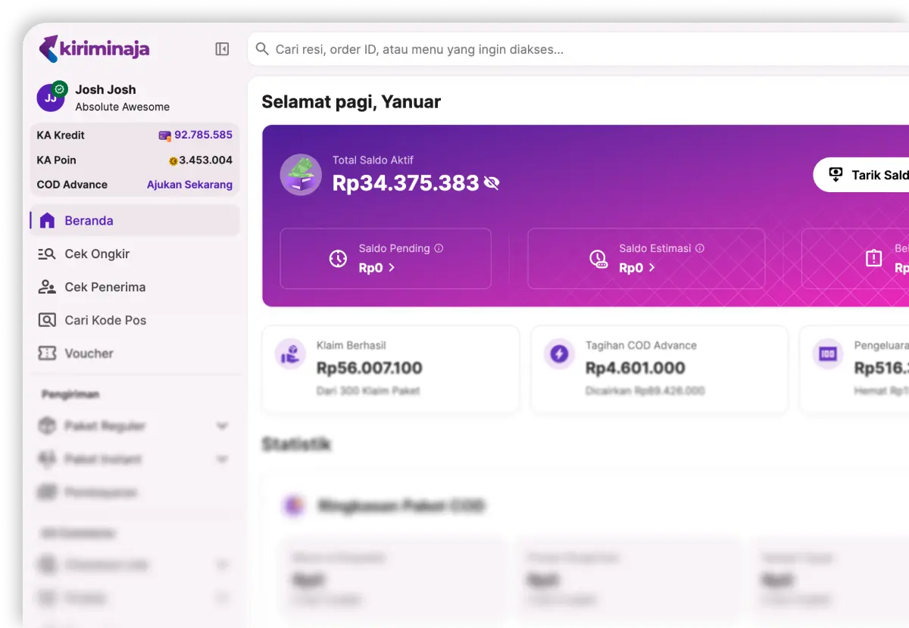Click the KA Kredit card icon
Screen dimensions: 909x628
pyautogui.click(x=164, y=135)
